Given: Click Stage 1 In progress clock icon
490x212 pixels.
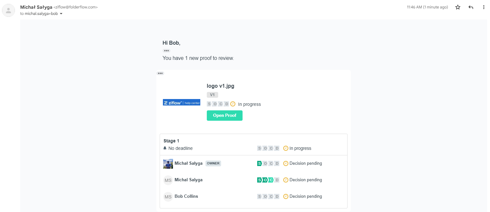Looking at the screenshot, I should tap(285, 148).
